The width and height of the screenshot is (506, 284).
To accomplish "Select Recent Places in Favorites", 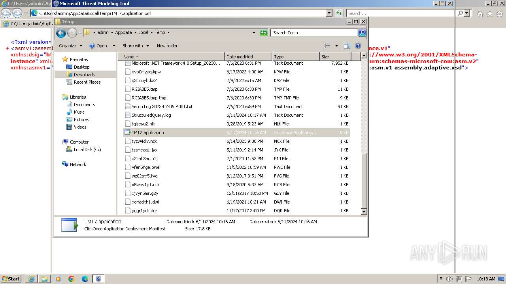I will coord(87,82).
